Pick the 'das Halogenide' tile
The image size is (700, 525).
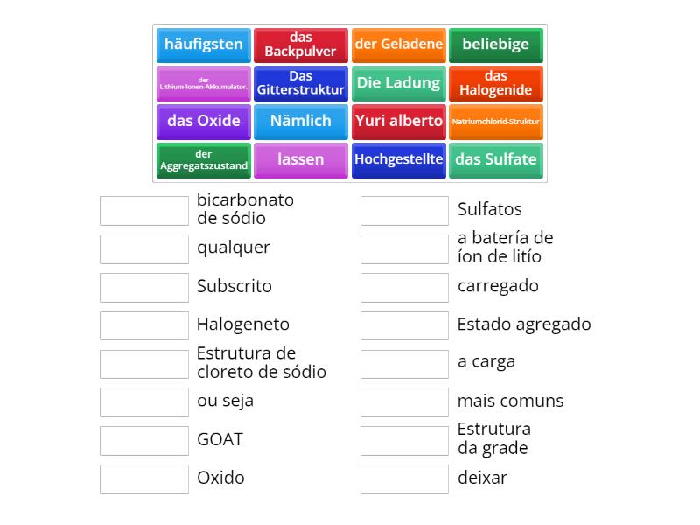pyautogui.click(x=496, y=84)
